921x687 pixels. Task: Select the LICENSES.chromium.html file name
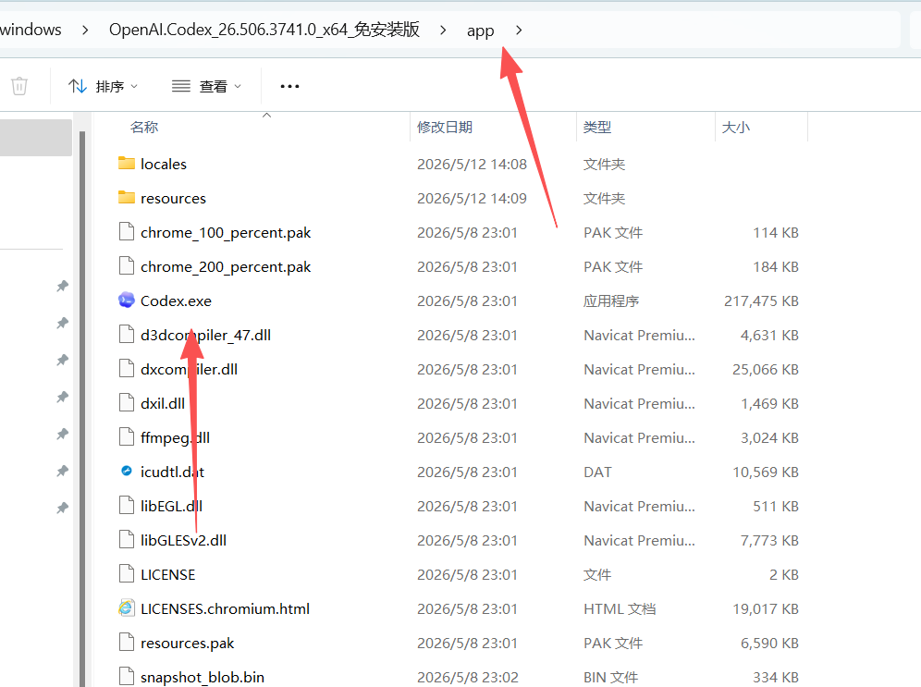(x=225, y=608)
